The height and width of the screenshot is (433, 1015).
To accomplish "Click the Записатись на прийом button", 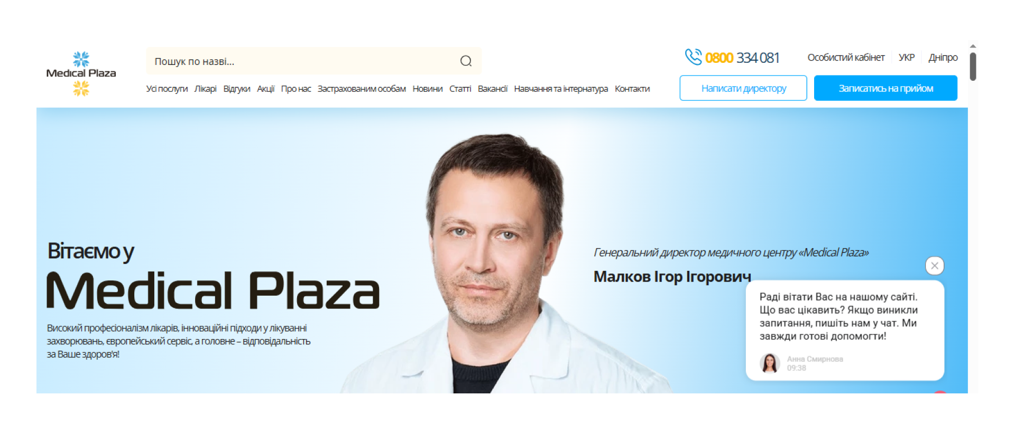I will (x=885, y=88).
